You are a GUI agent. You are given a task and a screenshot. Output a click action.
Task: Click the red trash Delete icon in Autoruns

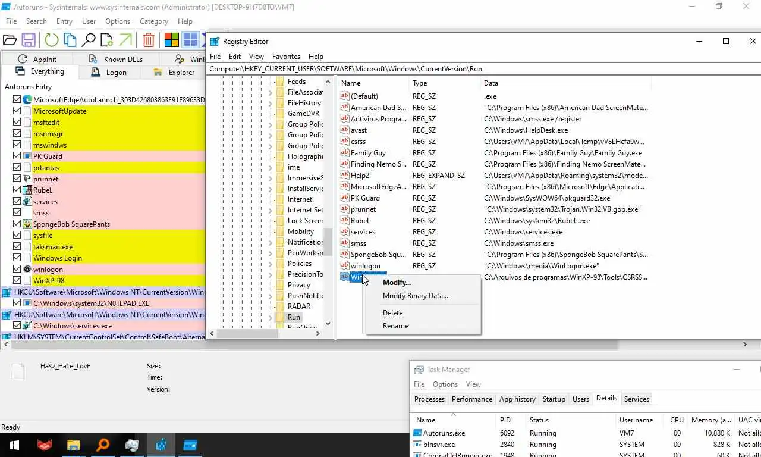pyautogui.click(x=149, y=40)
